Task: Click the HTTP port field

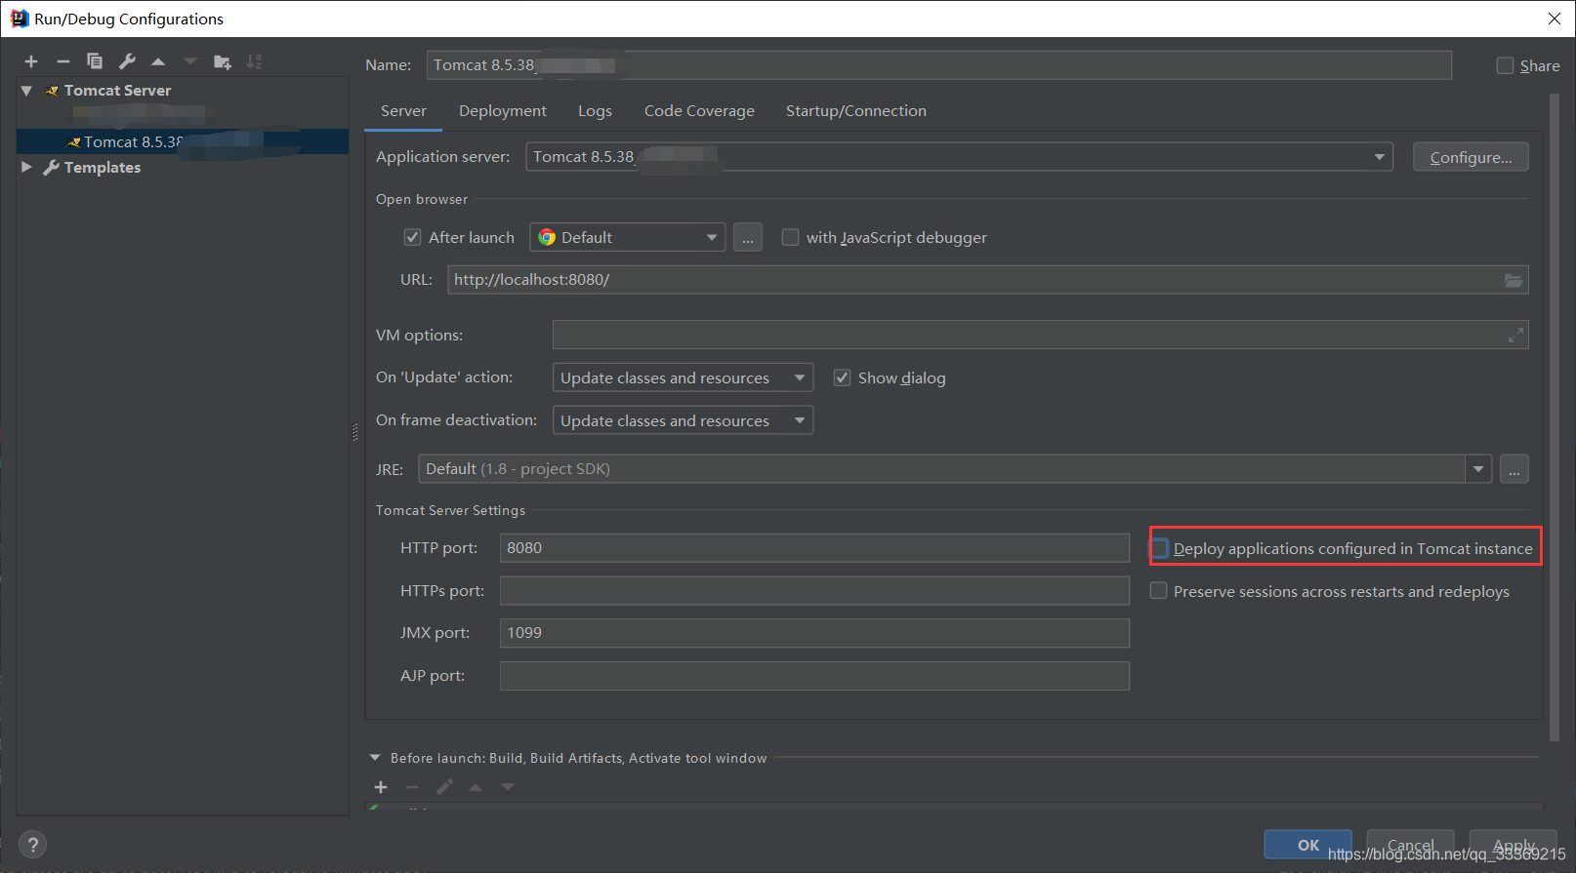Action: pyautogui.click(x=814, y=548)
